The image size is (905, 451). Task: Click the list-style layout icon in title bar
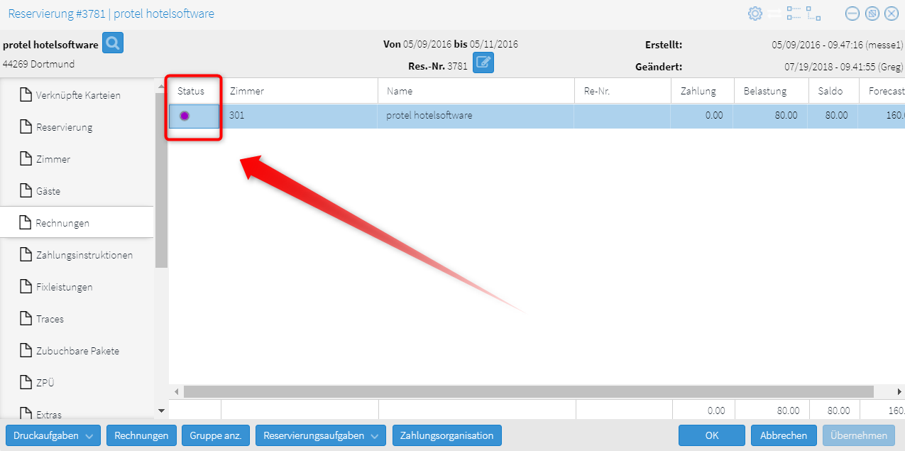(794, 13)
